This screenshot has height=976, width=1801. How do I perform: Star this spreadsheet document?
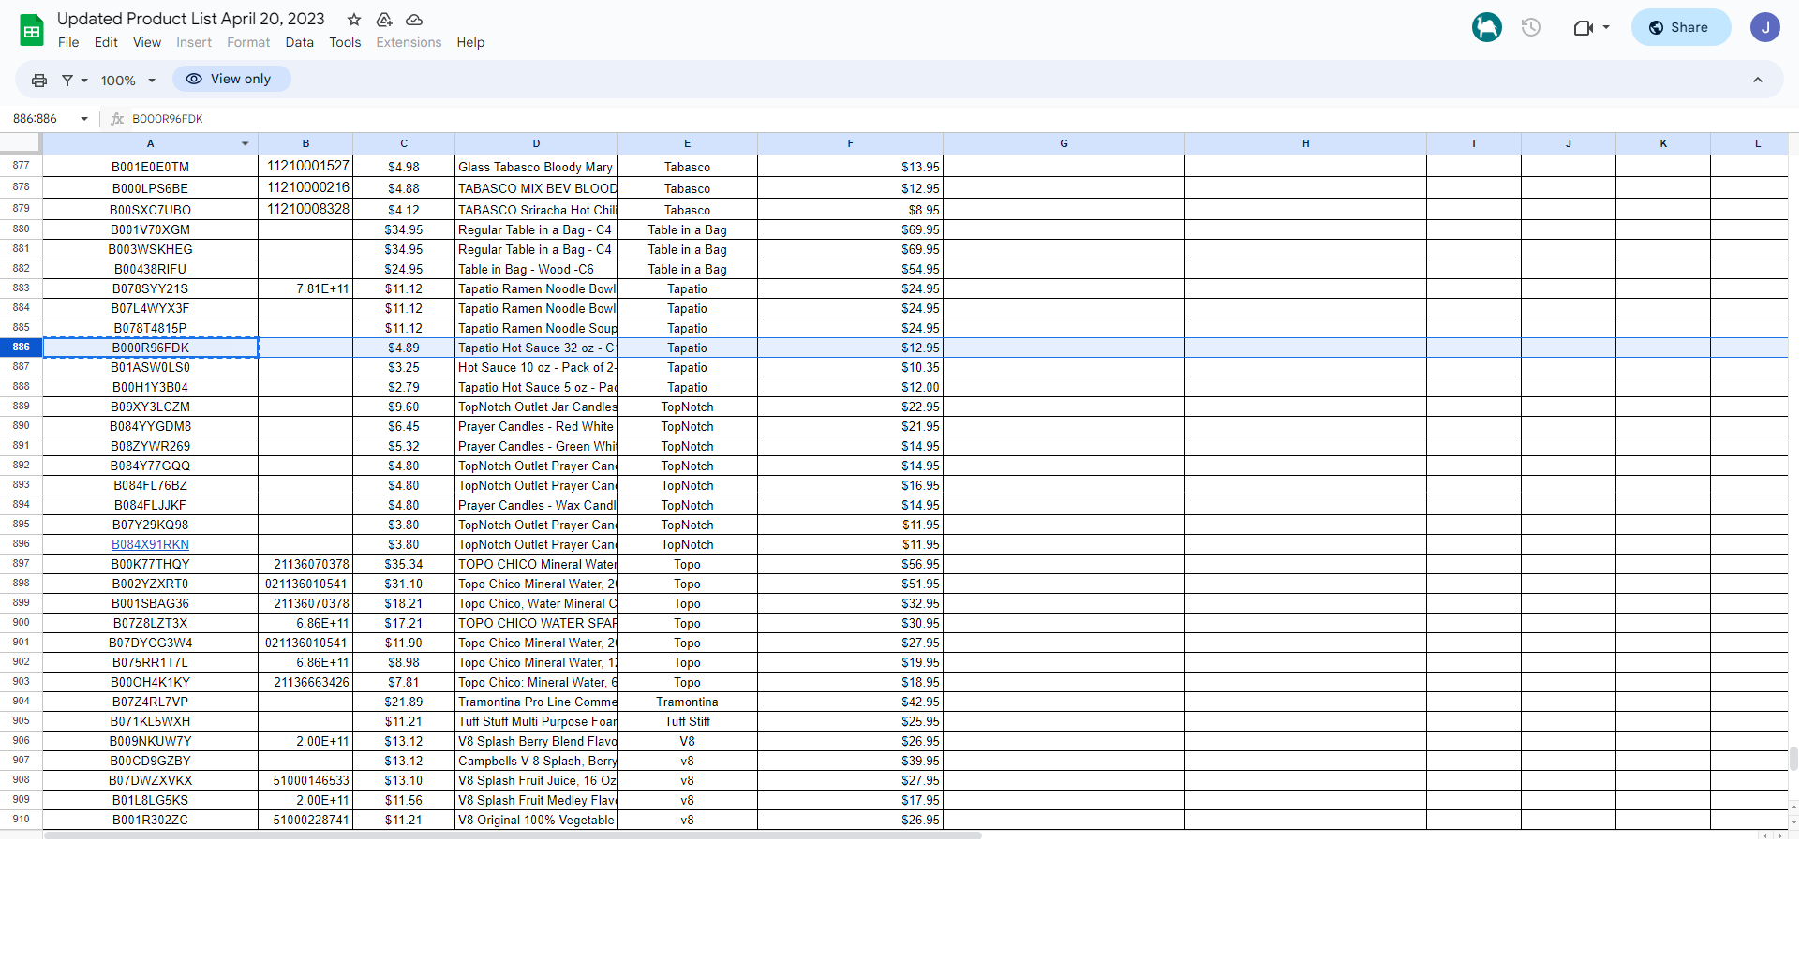354,20
